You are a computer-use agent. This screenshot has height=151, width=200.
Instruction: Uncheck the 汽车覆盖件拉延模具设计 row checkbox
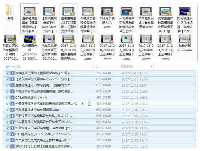(x=8, y=122)
